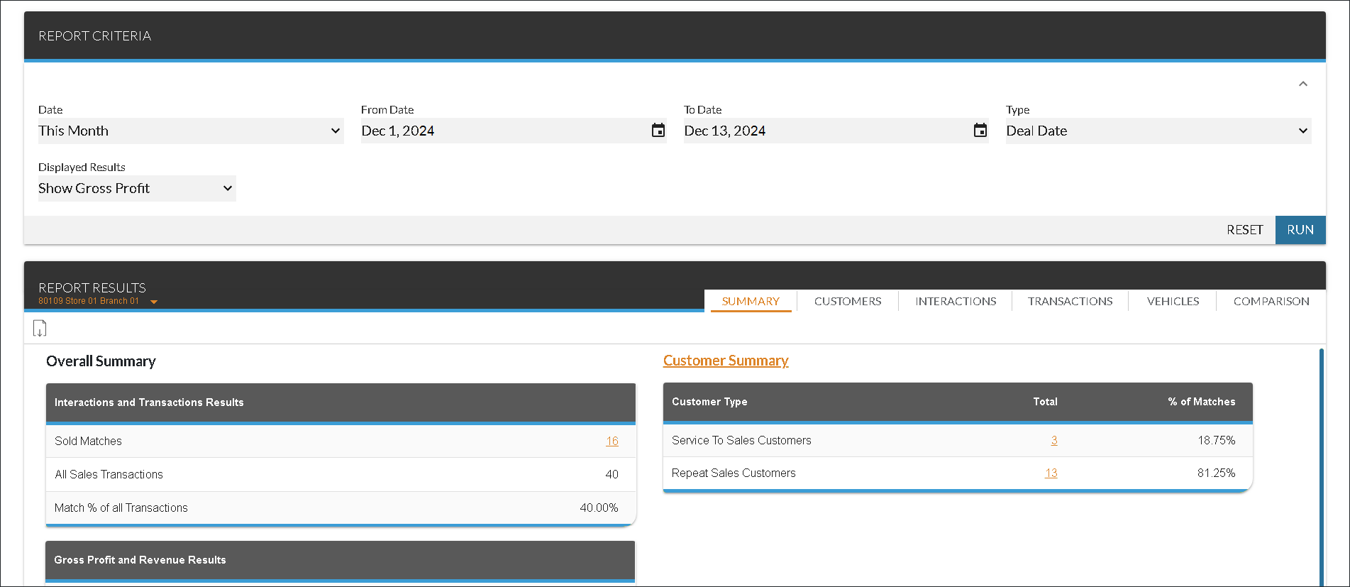This screenshot has width=1350, height=587.
Task: Click the RESET button
Action: (x=1244, y=230)
